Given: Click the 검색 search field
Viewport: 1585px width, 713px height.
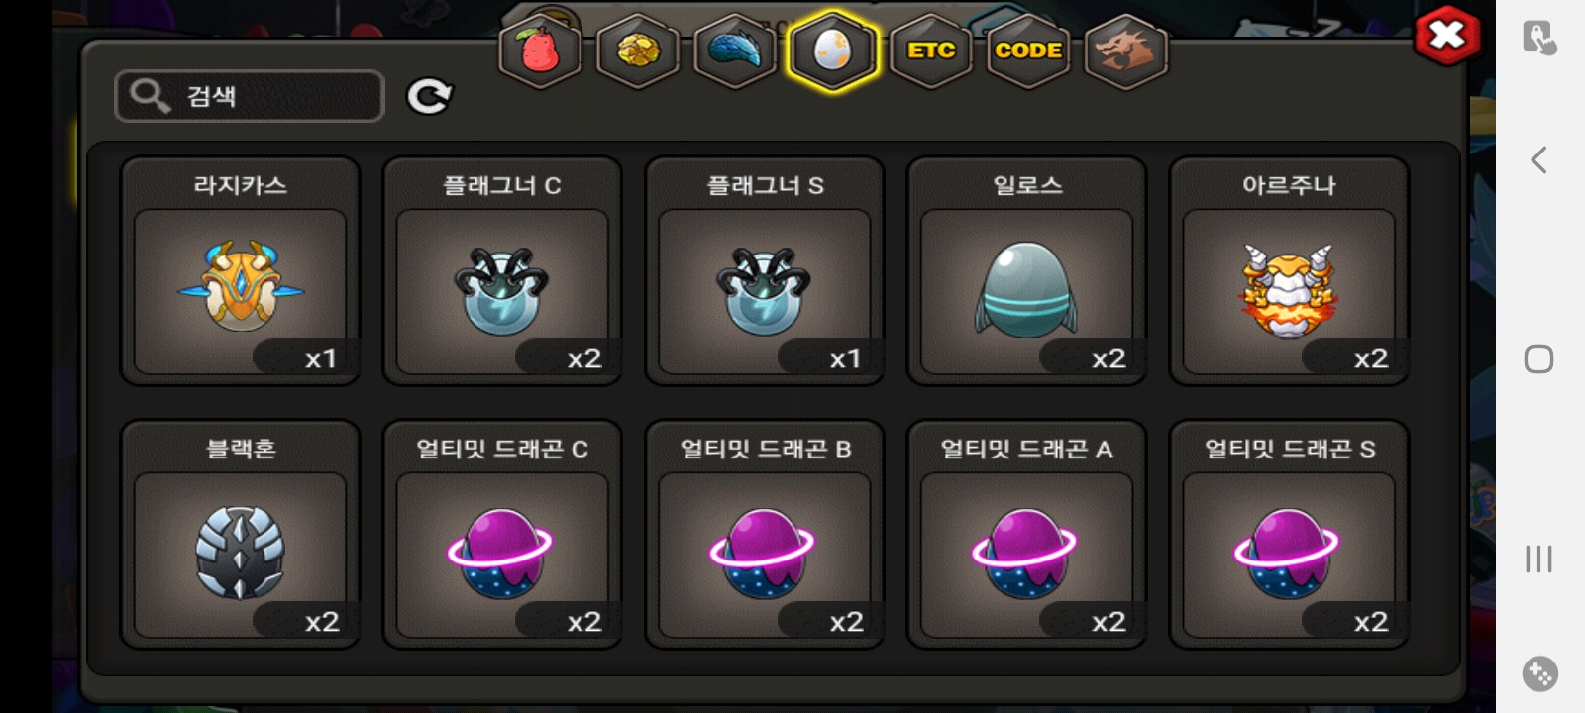Looking at the screenshot, I should pyautogui.click(x=250, y=96).
